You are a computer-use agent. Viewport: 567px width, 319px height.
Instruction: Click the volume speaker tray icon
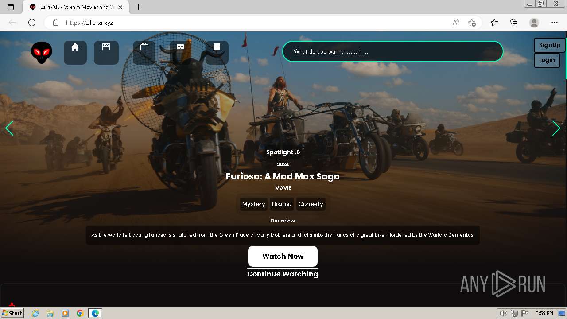point(504,313)
